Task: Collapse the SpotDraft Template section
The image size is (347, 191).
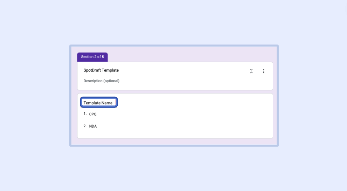Action: point(251,71)
